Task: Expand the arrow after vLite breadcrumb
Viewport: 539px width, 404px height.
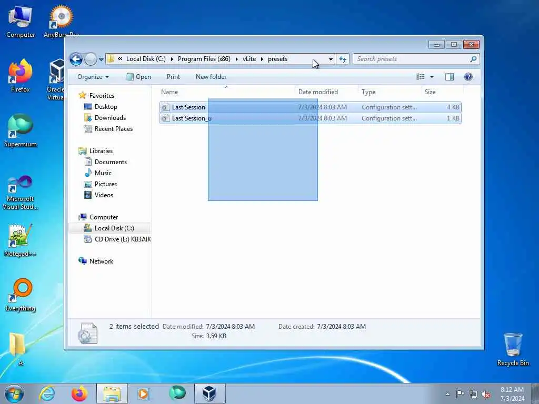Action: (x=262, y=59)
